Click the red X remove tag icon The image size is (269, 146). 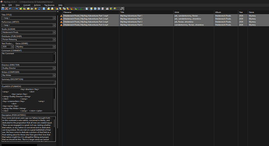(6, 9)
